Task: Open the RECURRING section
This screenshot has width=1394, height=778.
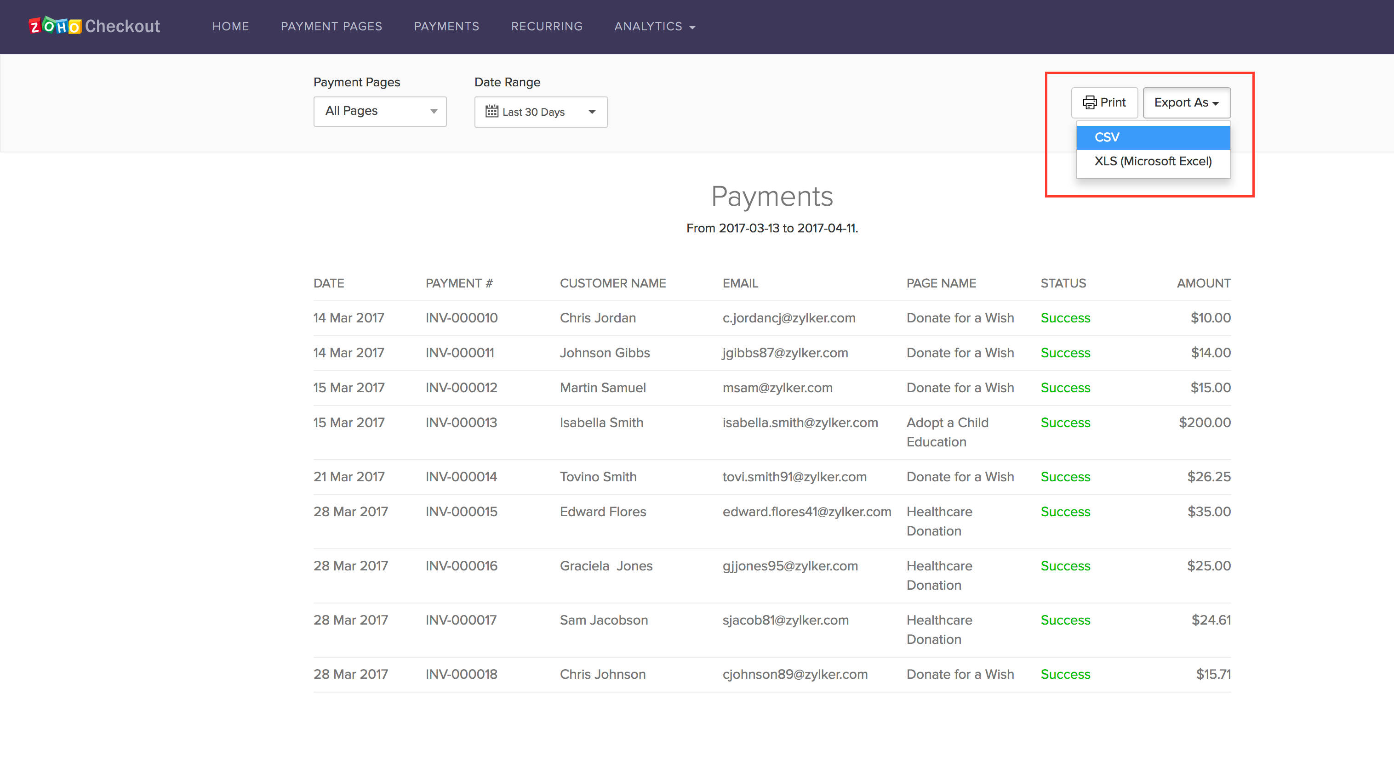Action: (x=547, y=26)
